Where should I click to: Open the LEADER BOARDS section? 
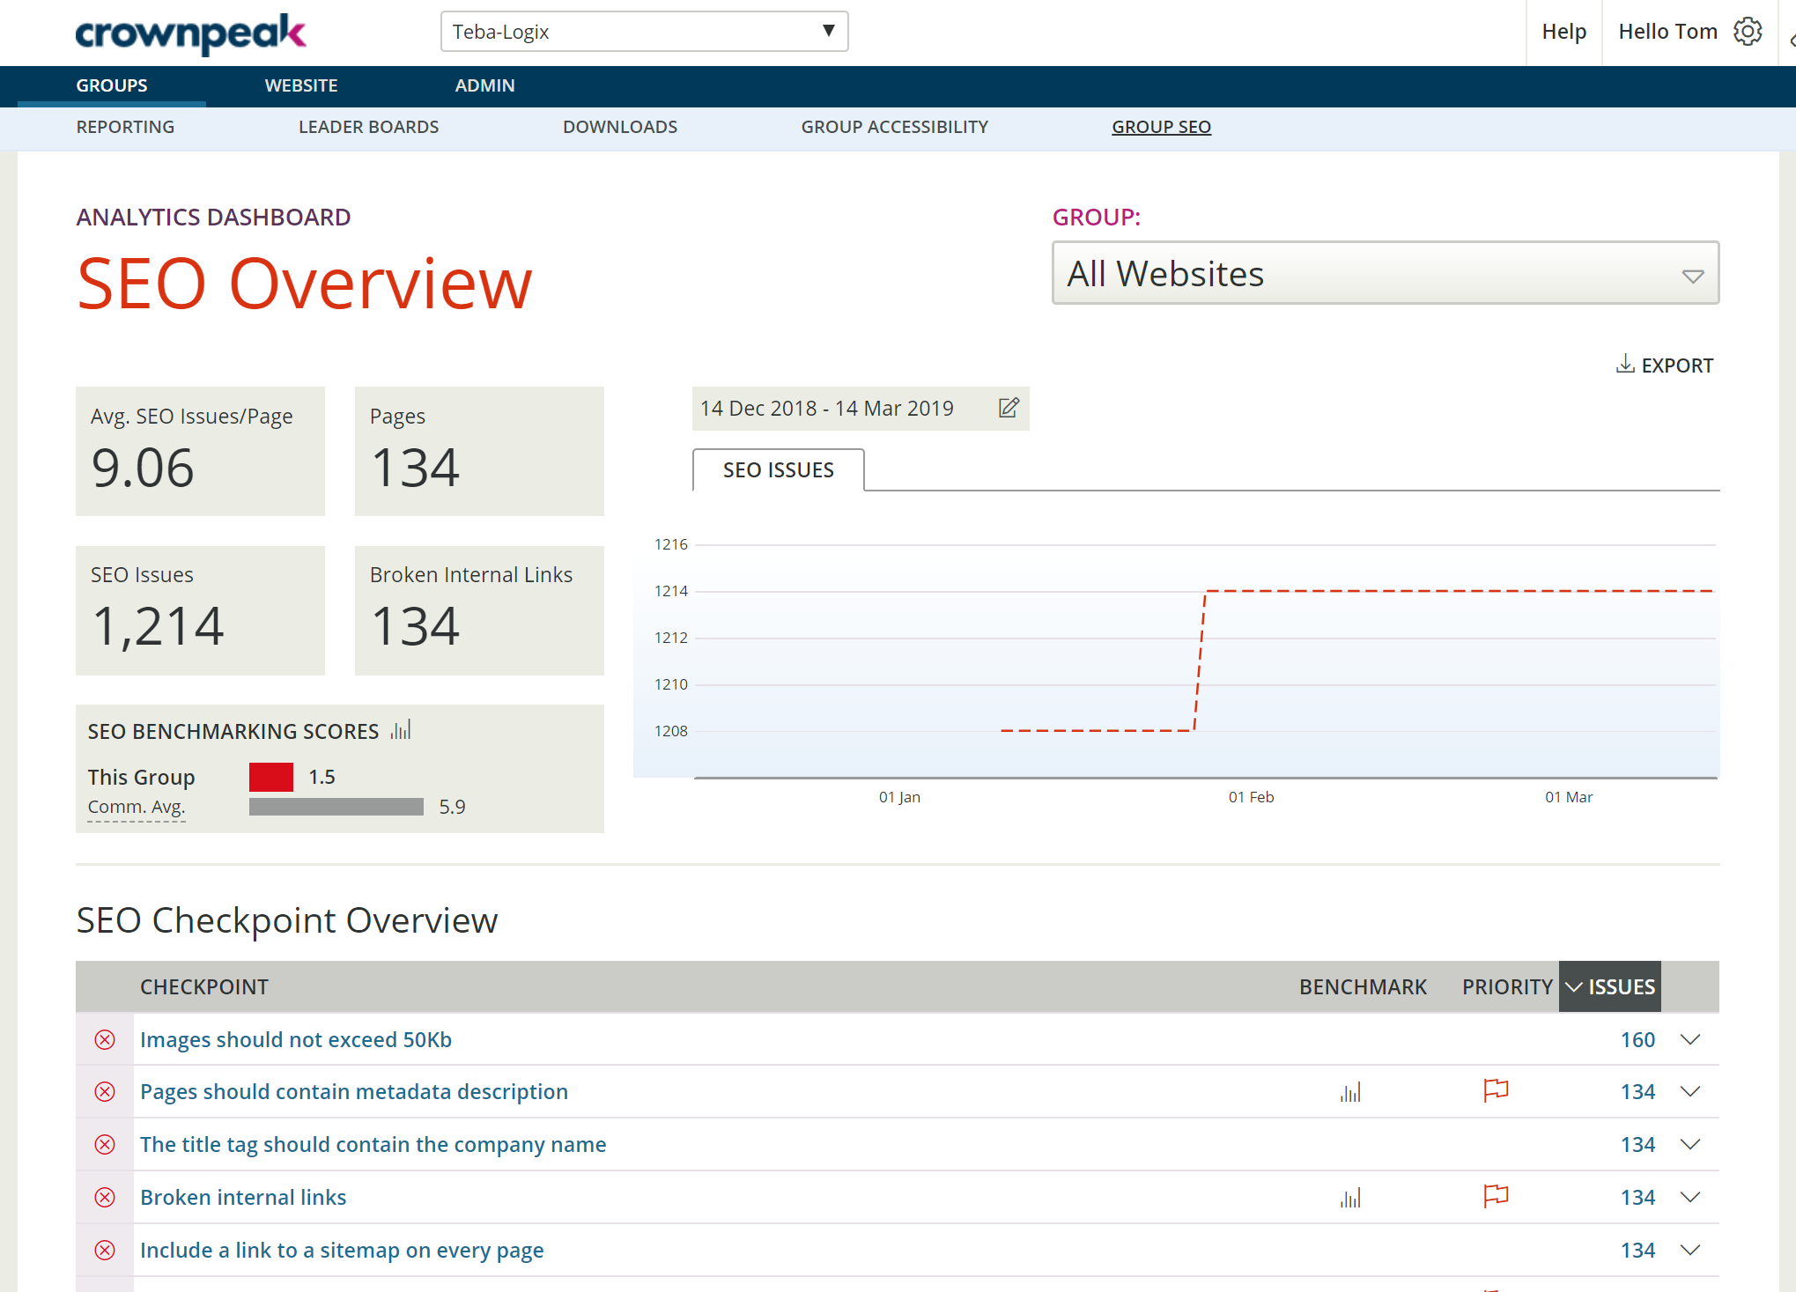pyautogui.click(x=368, y=127)
